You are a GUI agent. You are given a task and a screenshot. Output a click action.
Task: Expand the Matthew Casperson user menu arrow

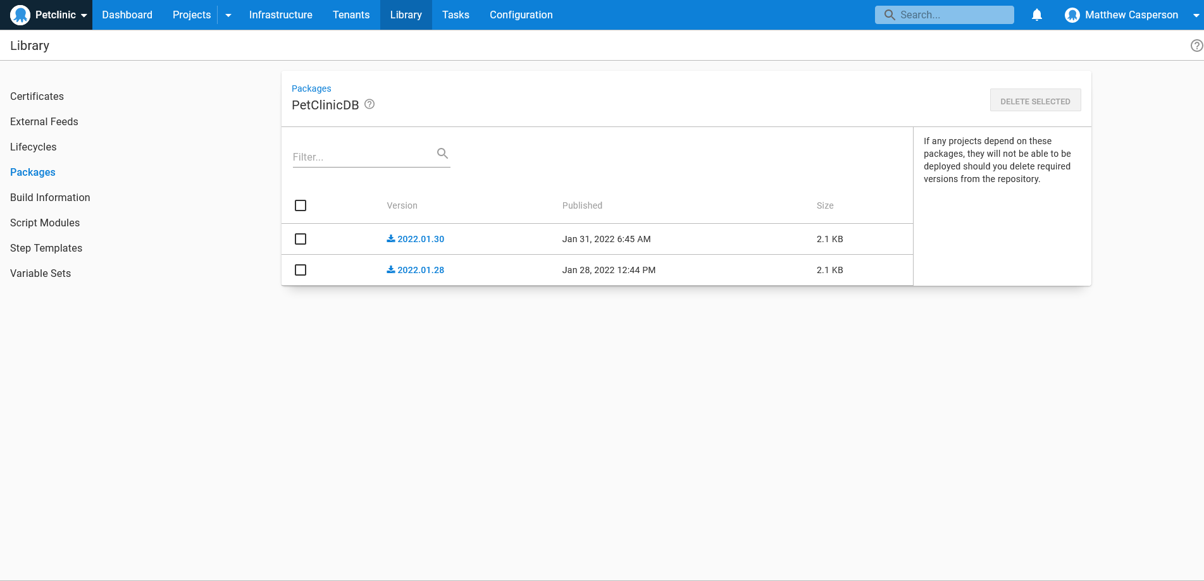(x=1196, y=15)
